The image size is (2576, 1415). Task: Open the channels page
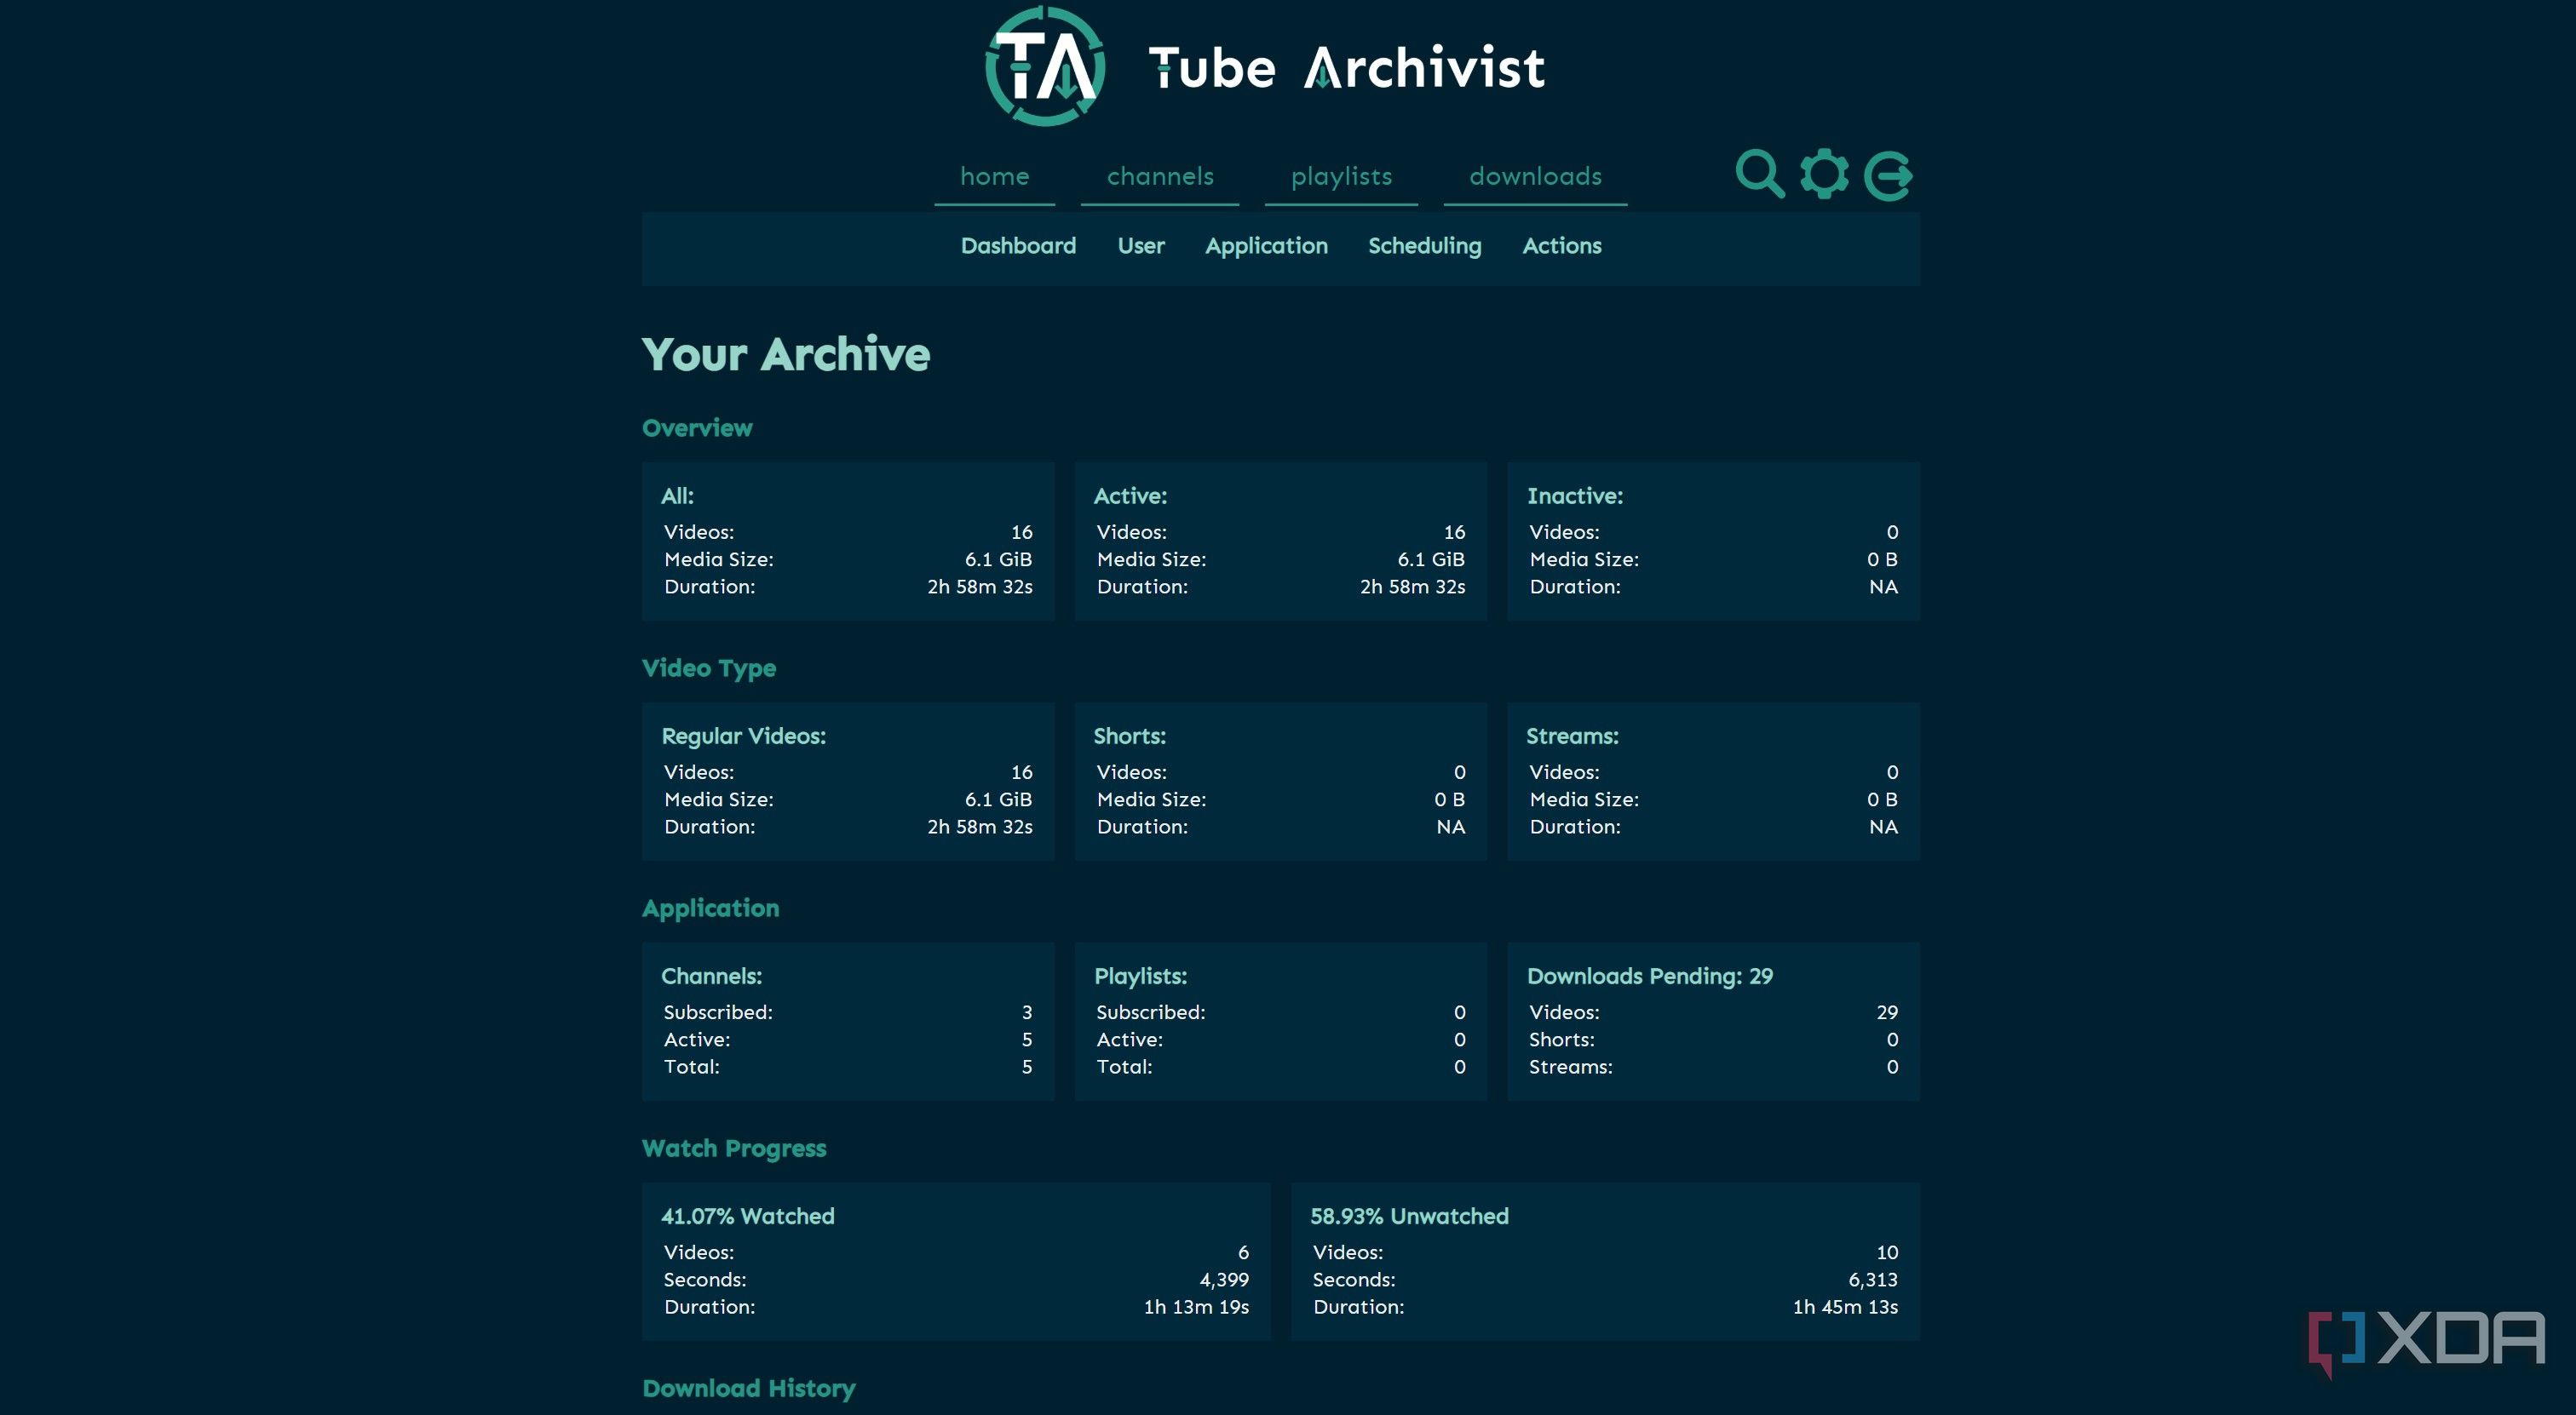[x=1160, y=177]
